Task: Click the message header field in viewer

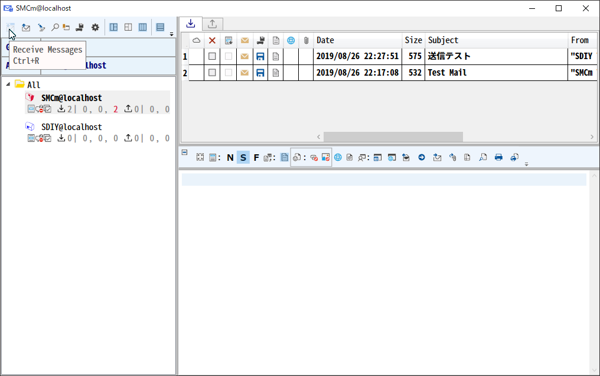Action: pyautogui.click(x=384, y=180)
